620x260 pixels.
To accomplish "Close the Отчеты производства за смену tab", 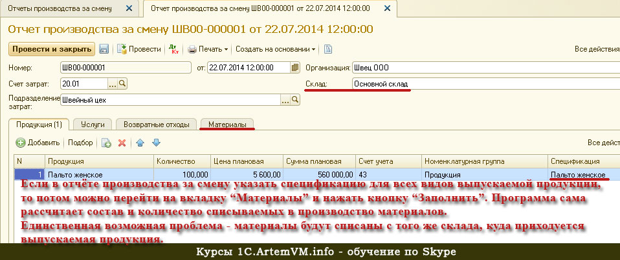I will tap(129, 9).
